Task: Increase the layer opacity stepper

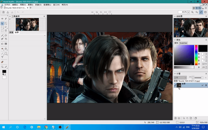Action: pyautogui.click(x=193, y=77)
